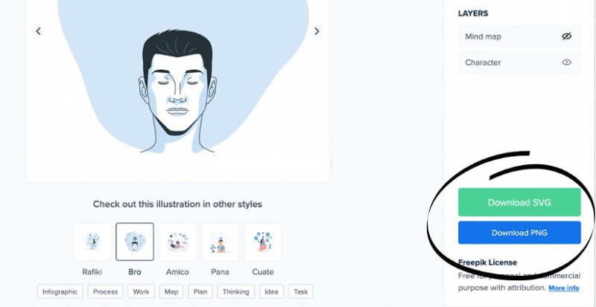596x307 pixels.
Task: Open the Work tag
Action: point(141,292)
